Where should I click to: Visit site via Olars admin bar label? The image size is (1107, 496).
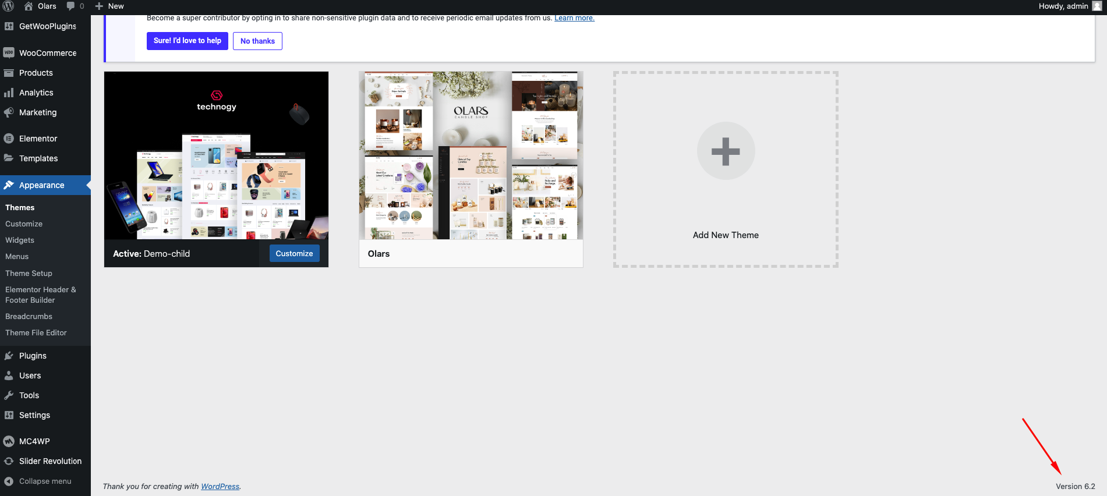click(47, 6)
